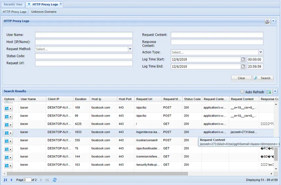Screen dimensions: 281x185
Task: Click the results horizontal scrollbar
Action: [97, 174]
